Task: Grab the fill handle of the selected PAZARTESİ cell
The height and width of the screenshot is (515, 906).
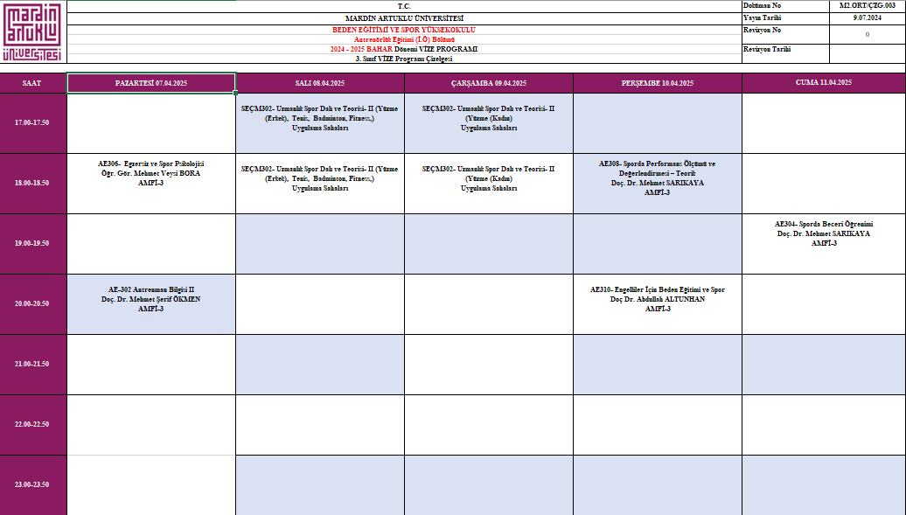Action: [x=236, y=93]
